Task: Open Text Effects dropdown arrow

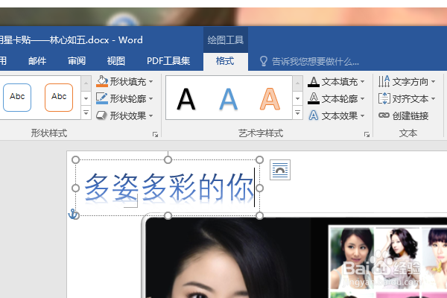Action: pos(362,115)
